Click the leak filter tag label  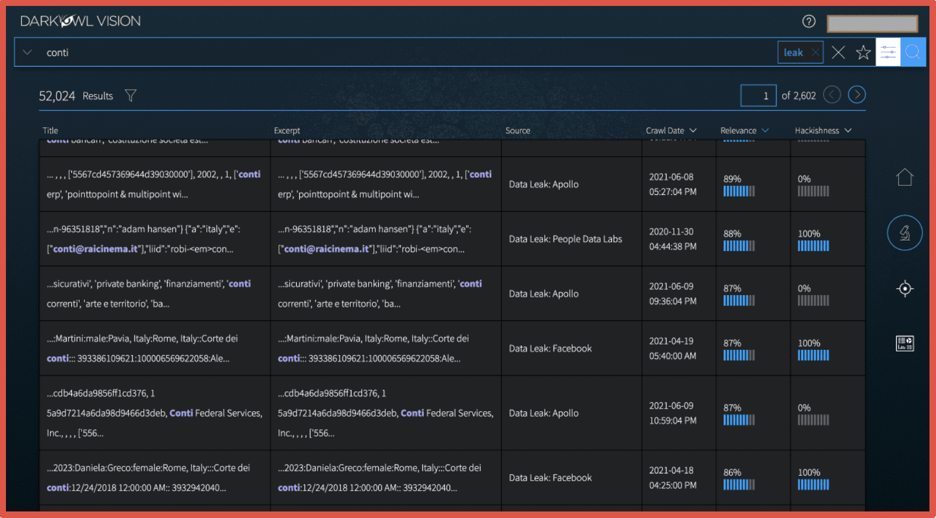tap(793, 52)
